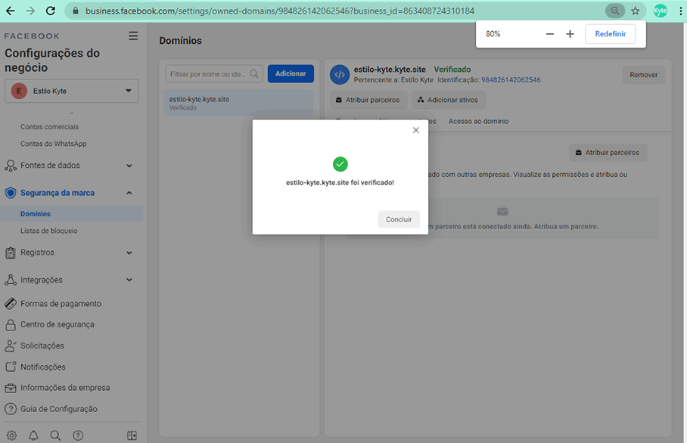
Task: Open the Kyte browser profile avatar
Action: tap(661, 11)
